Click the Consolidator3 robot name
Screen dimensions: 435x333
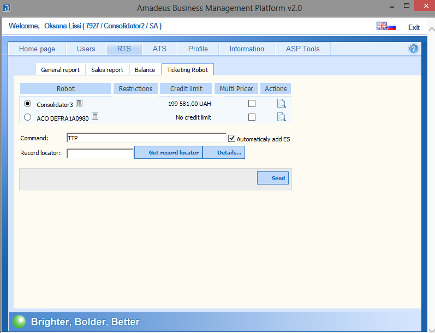55,105
